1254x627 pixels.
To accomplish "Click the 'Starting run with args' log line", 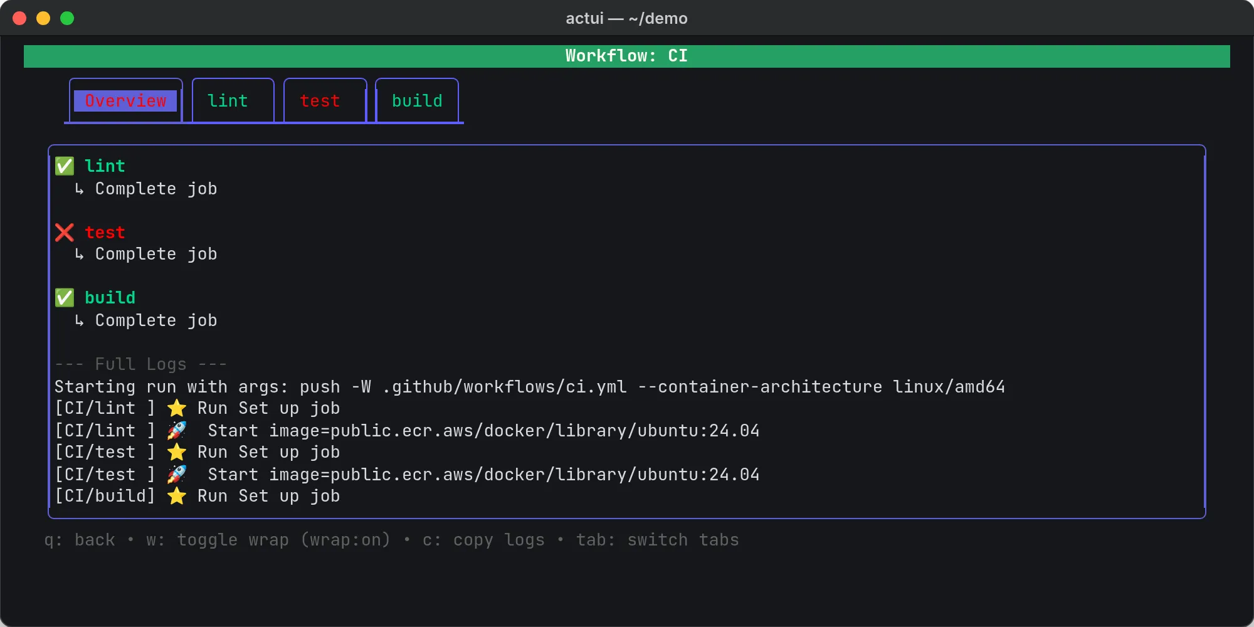I will (x=530, y=387).
